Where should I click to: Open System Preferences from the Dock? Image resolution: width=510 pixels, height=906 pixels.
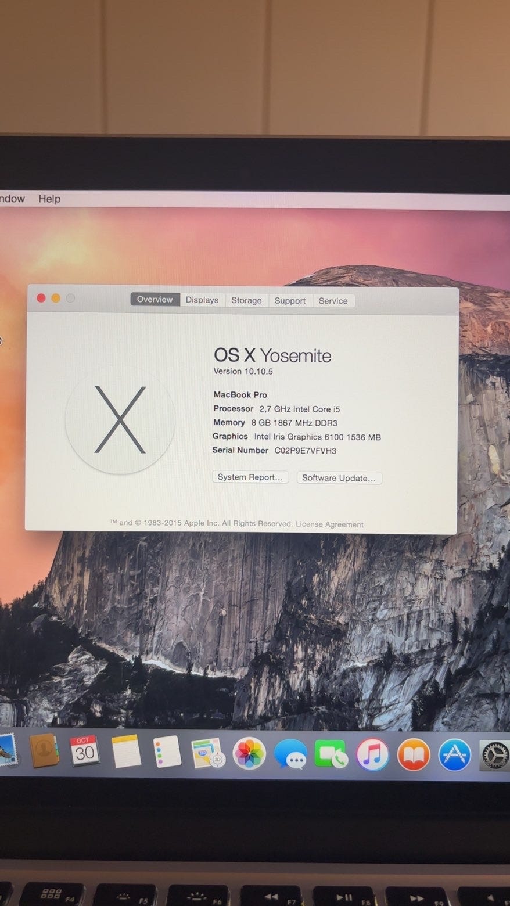click(x=494, y=756)
